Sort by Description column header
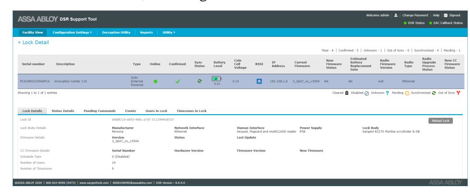 click(65, 64)
